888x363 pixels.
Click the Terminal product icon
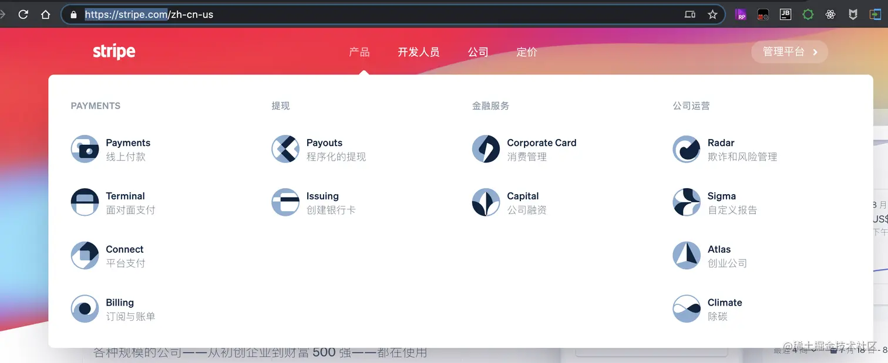coord(85,202)
